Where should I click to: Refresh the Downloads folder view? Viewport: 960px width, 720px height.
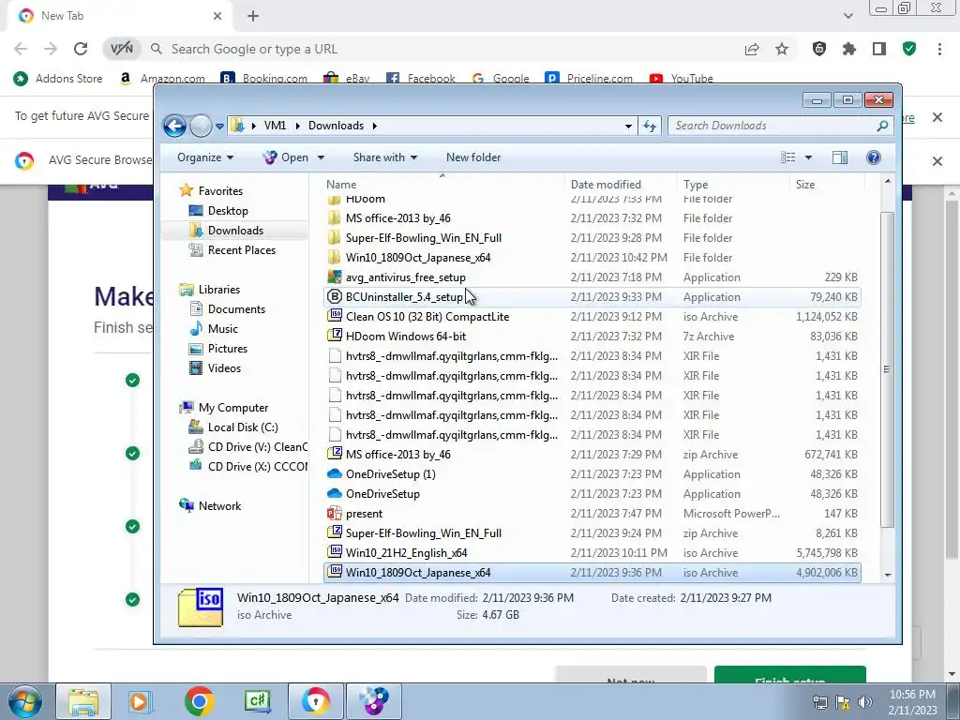coord(650,127)
